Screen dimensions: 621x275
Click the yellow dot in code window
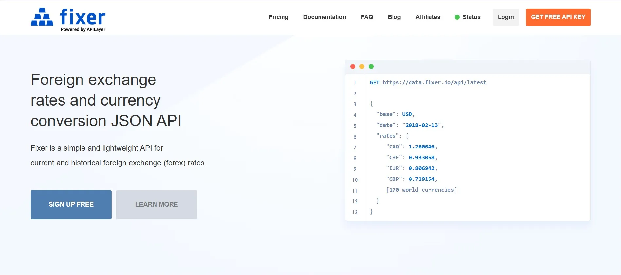click(x=362, y=67)
